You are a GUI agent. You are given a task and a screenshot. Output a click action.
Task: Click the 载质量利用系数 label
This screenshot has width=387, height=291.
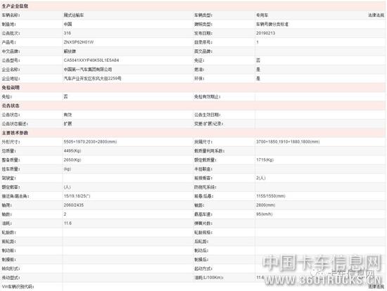tap(209, 150)
